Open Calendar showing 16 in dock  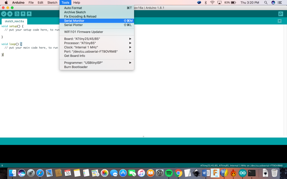68,173
